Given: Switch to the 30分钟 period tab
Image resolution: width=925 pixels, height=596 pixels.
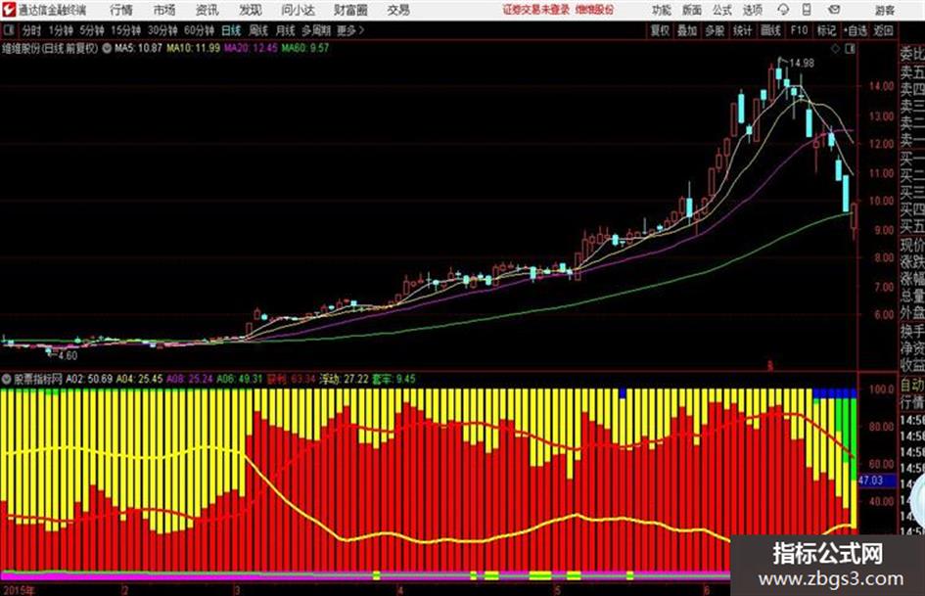Looking at the screenshot, I should click(162, 30).
